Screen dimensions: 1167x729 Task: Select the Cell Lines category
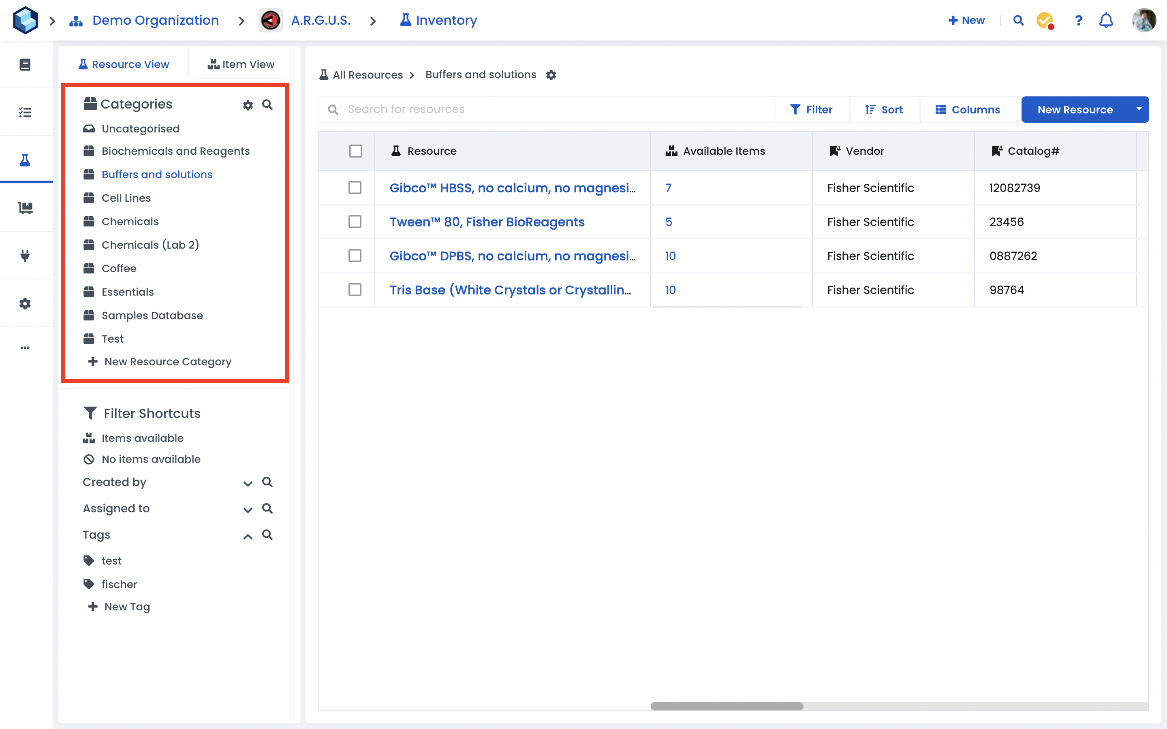[126, 198]
